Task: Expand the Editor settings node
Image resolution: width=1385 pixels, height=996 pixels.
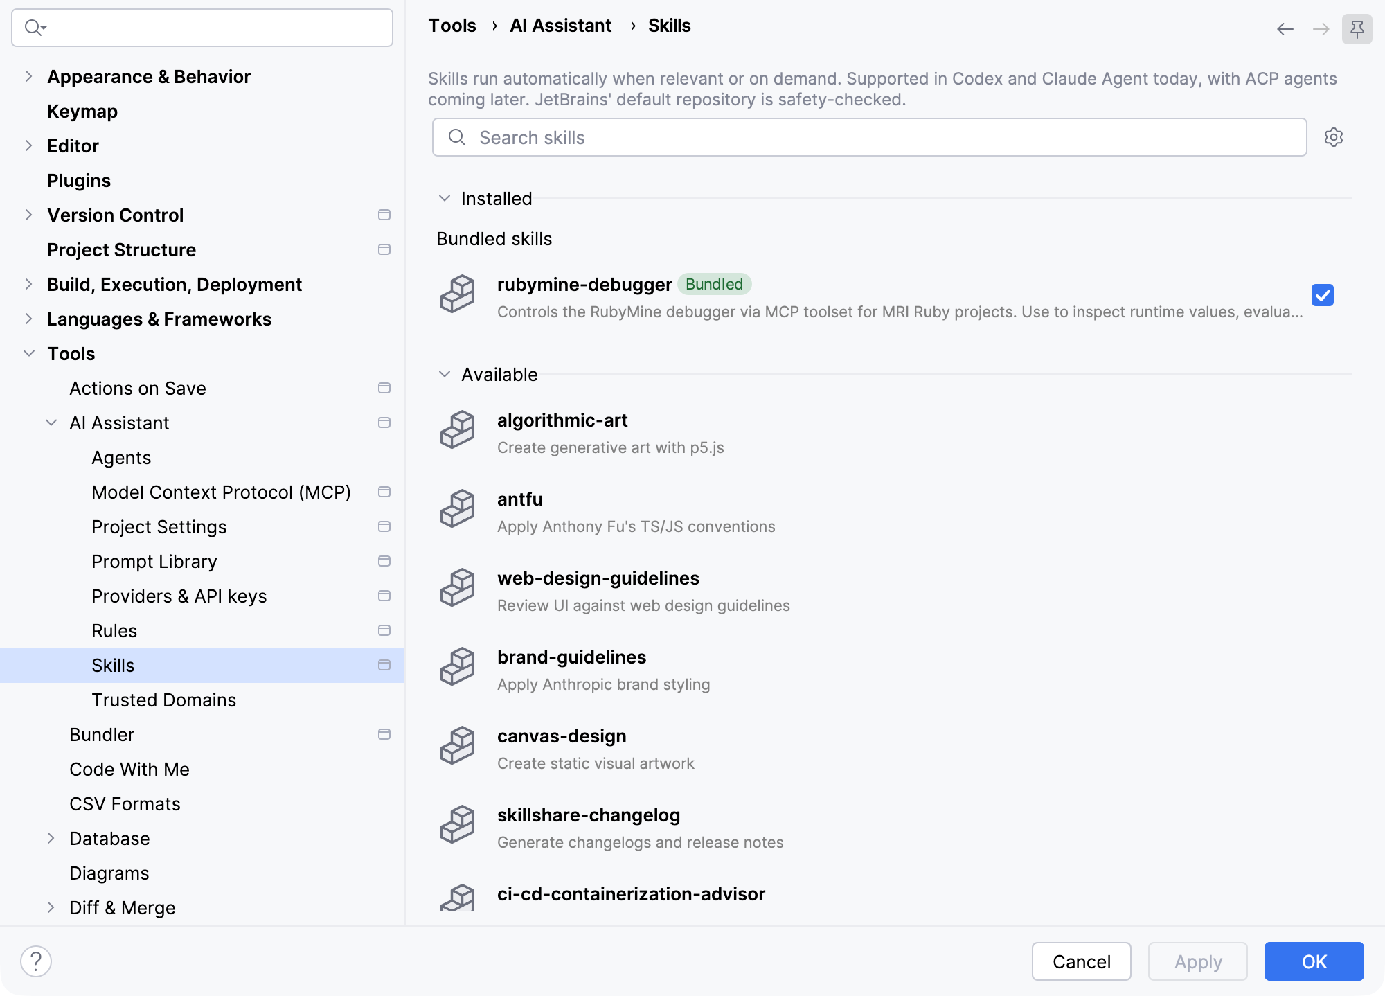Action: point(28,145)
